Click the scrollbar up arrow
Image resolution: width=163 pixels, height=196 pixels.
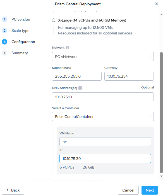click(162, 15)
